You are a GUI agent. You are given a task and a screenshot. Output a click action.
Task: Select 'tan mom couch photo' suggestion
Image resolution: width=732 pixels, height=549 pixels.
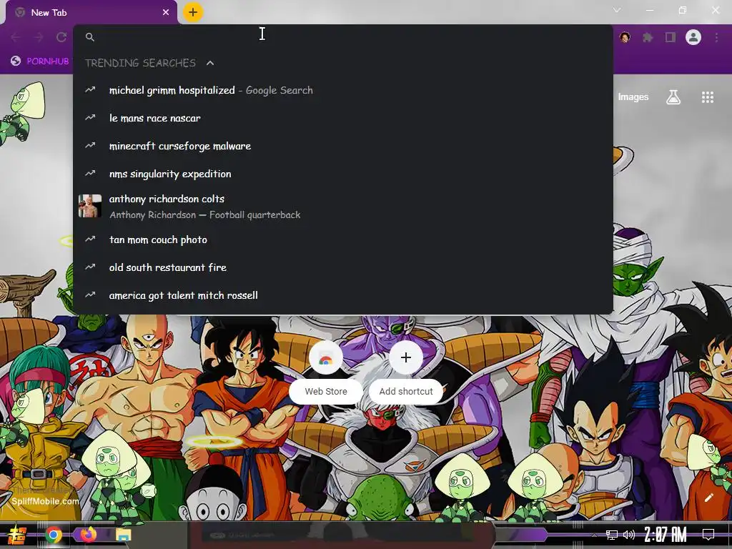342,239
